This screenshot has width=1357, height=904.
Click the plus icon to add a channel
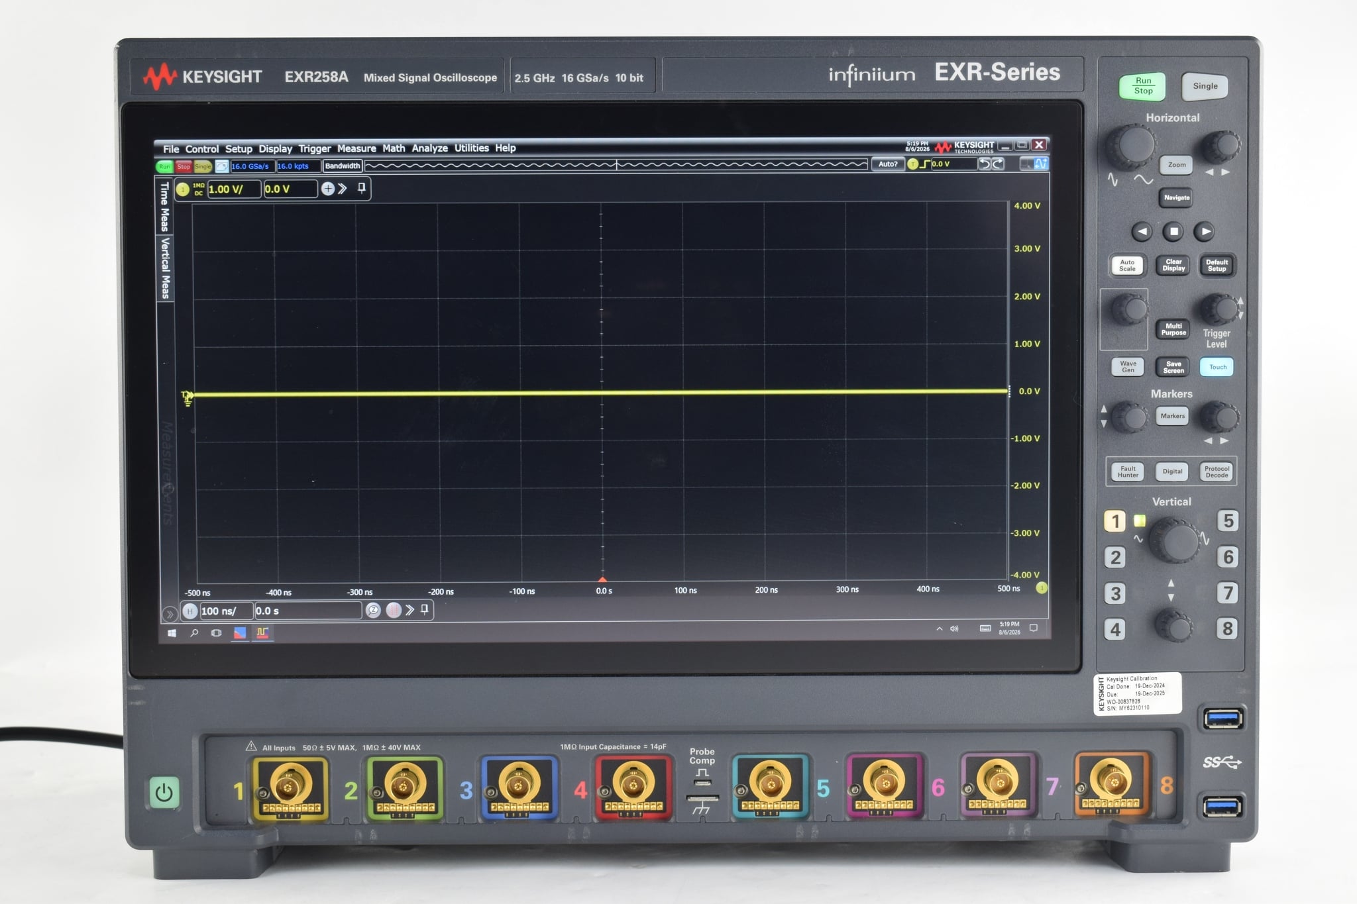click(x=327, y=189)
